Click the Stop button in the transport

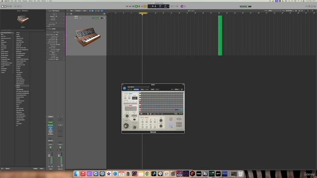pyautogui.click(x=133, y=6)
